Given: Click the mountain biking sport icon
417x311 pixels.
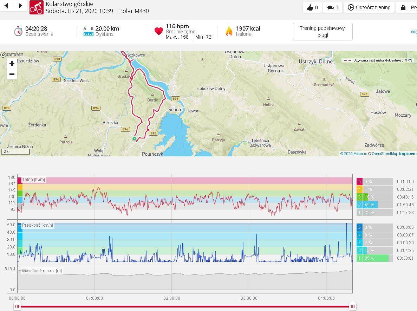Looking at the screenshot, I should (36, 7).
